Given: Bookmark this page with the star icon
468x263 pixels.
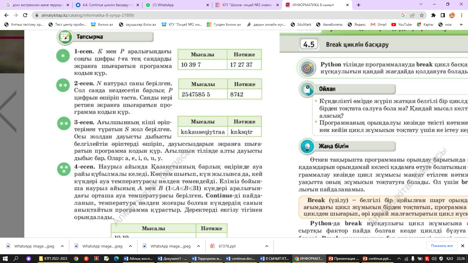Looking at the screenshot, I should (x=422, y=15).
